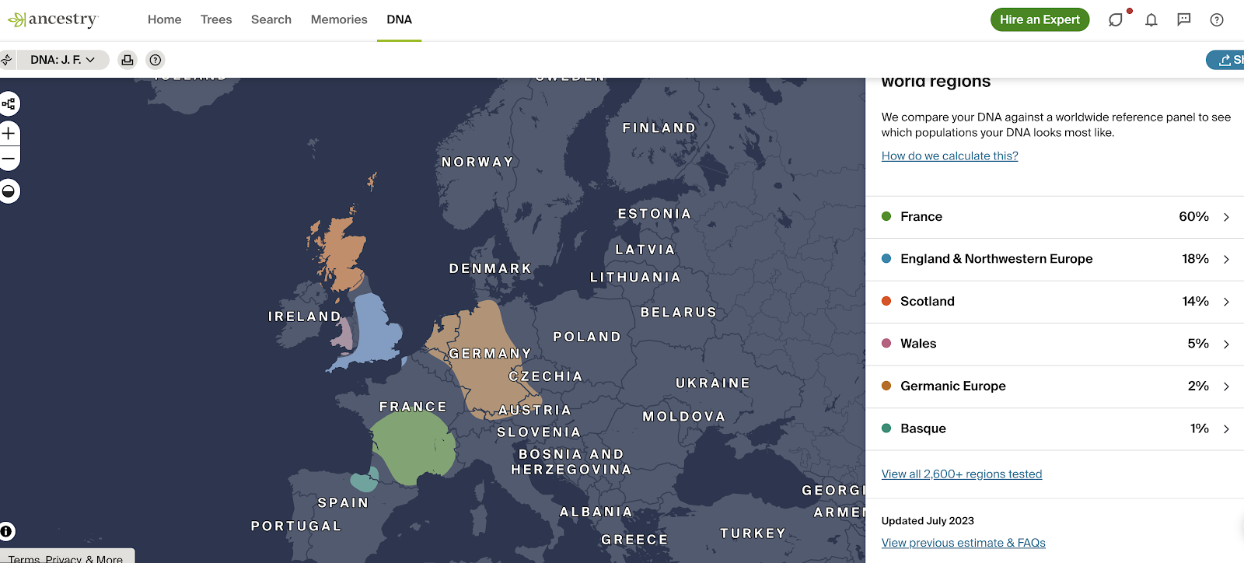Click the Share button
Image resolution: width=1244 pixels, height=563 pixels.
1227,60
